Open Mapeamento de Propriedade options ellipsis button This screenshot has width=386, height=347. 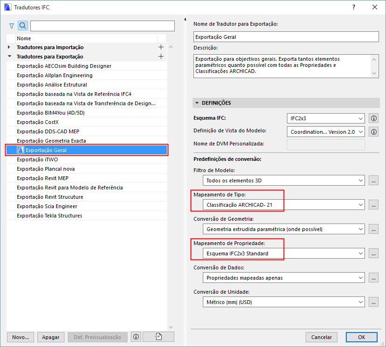coord(373,253)
